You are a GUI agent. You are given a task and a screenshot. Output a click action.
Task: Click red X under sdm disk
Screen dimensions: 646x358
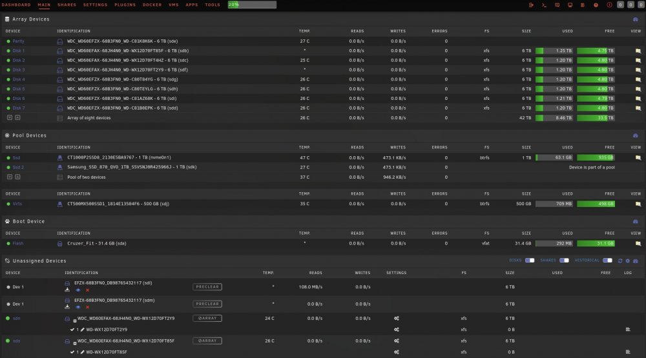tap(87, 307)
